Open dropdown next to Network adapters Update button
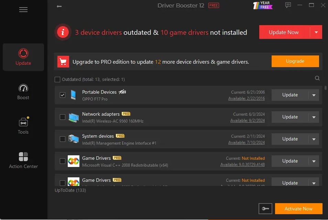Screen dimensions: 328x220 (314, 117)
